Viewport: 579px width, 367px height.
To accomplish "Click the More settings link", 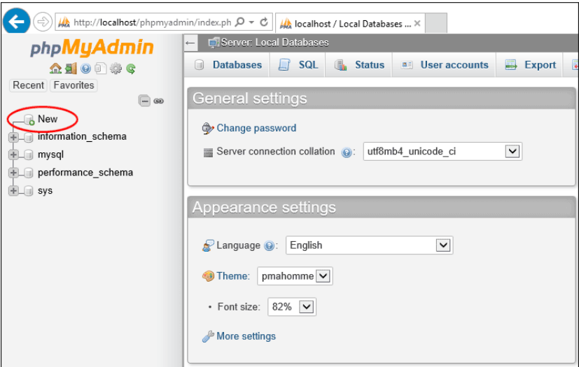I will click(246, 336).
